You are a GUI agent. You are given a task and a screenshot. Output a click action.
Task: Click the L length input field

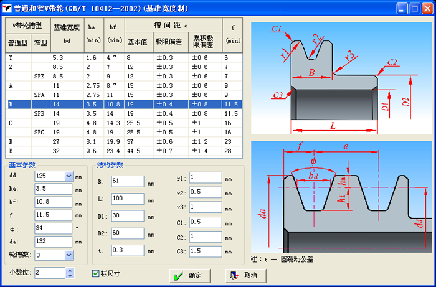[x=128, y=199]
